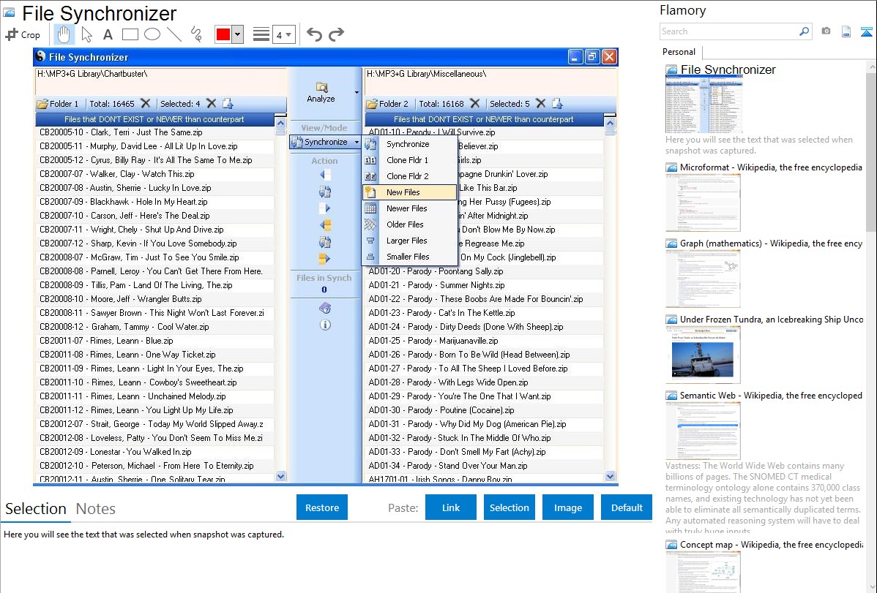877x593 pixels.
Task: Open the Personal tab
Action: [679, 52]
